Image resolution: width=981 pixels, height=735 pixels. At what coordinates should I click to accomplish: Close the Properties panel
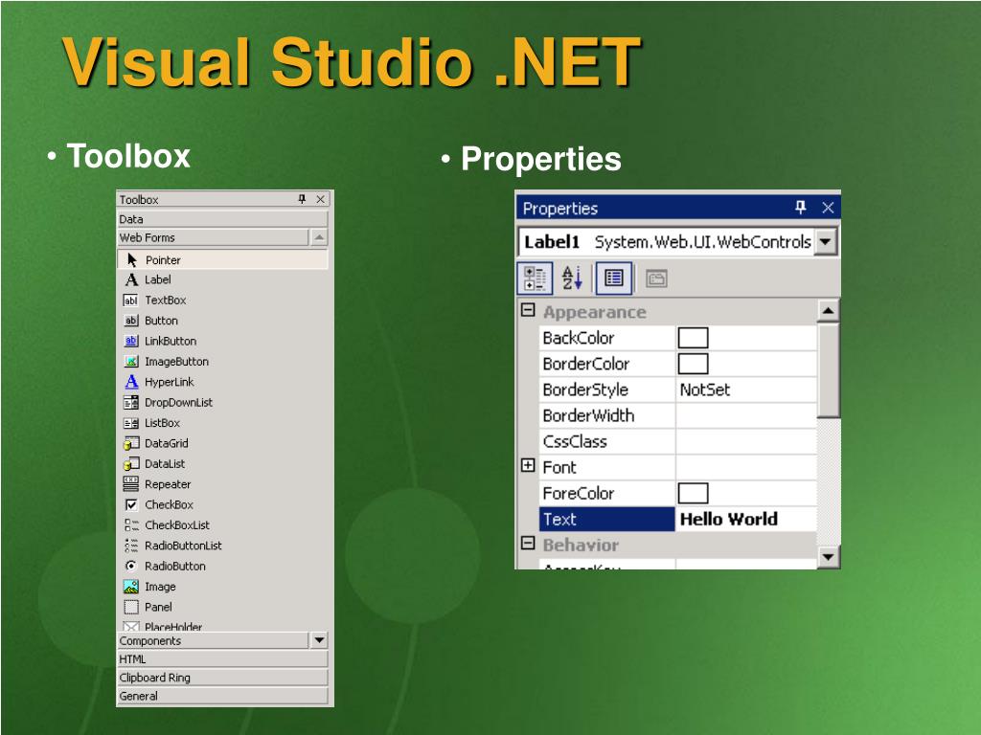(x=828, y=208)
